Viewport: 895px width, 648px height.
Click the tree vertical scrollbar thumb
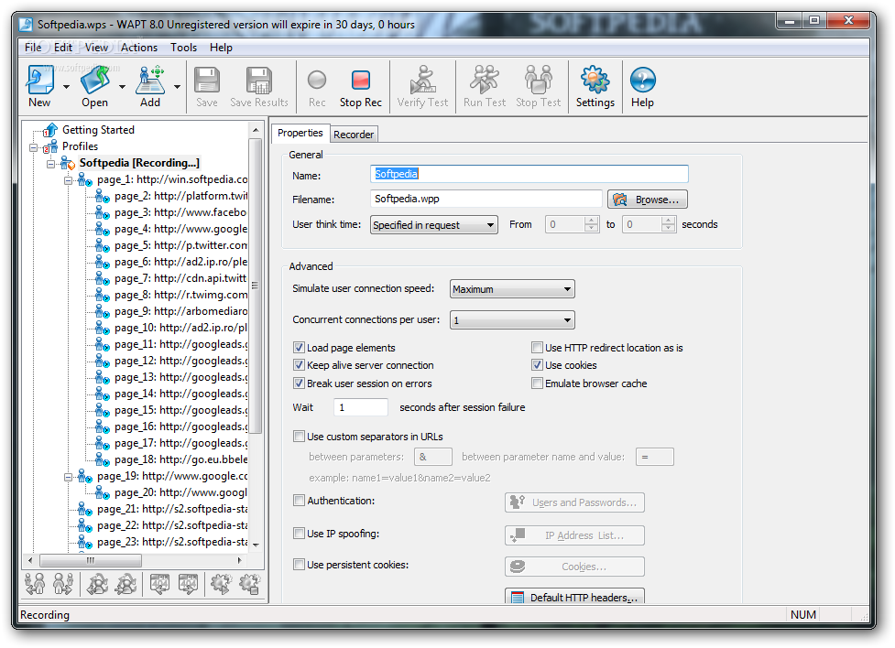[x=256, y=286]
